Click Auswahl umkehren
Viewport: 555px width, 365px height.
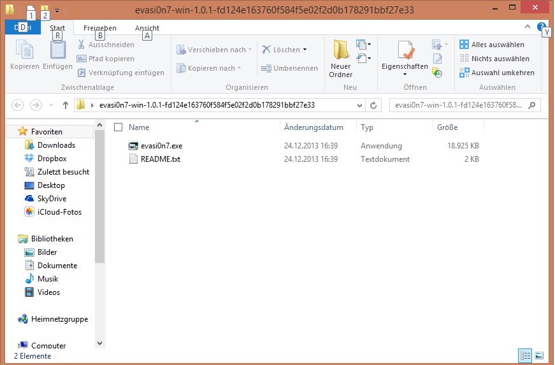496,73
